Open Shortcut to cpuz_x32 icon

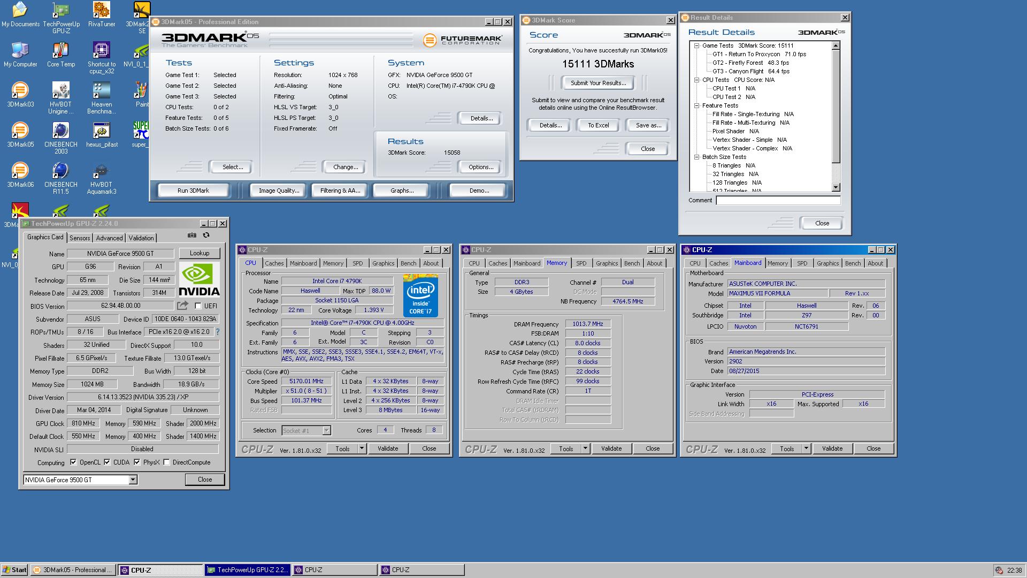(101, 58)
